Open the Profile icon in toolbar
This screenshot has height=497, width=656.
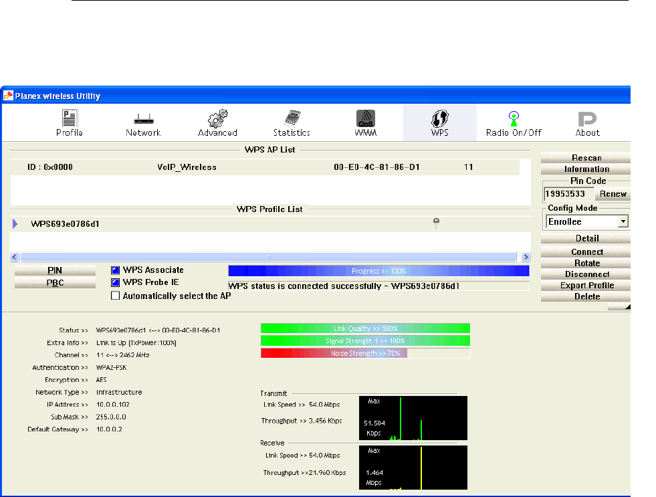click(69, 122)
